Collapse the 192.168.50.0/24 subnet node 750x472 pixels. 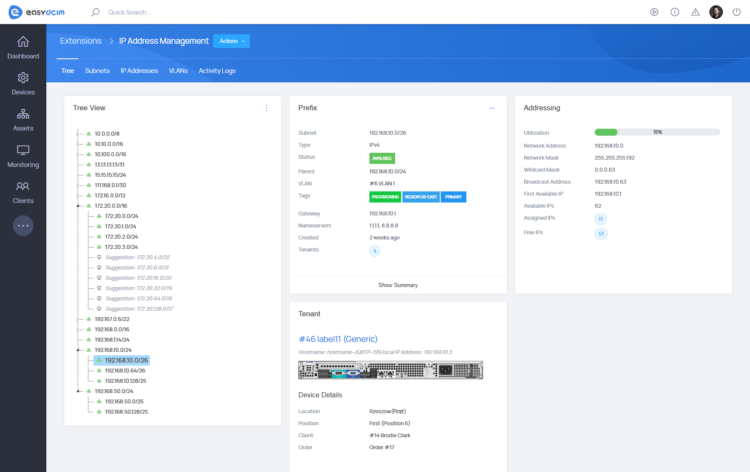point(78,391)
